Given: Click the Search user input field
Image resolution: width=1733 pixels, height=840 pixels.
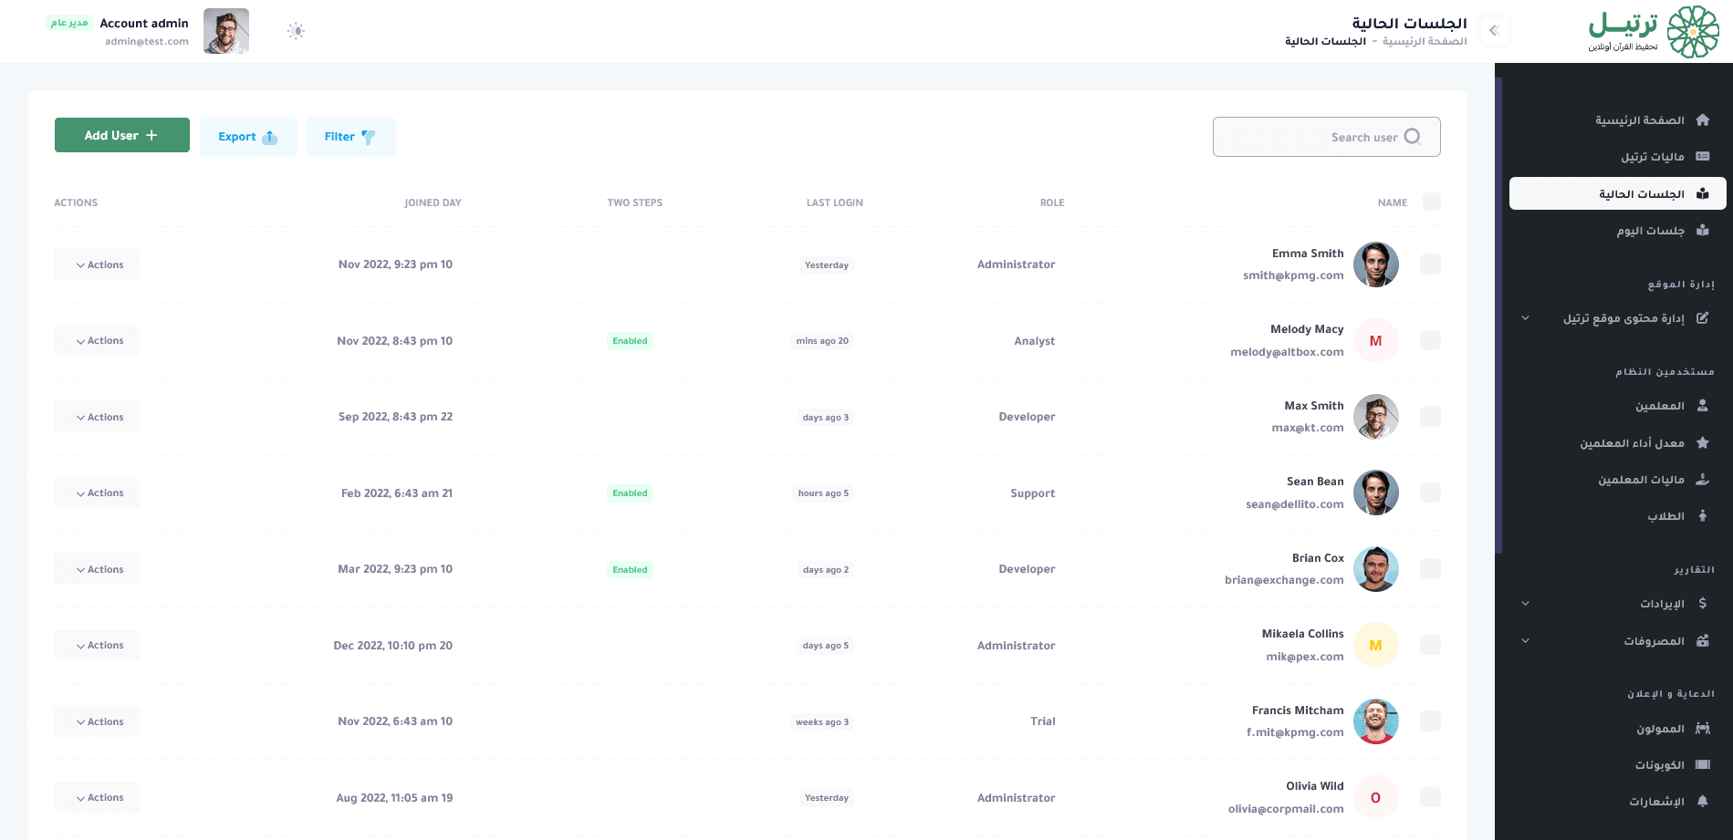Looking at the screenshot, I should pyautogui.click(x=1314, y=137).
